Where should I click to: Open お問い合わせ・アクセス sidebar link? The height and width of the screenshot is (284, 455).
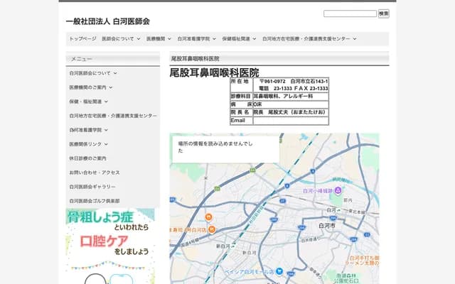[x=95, y=173]
